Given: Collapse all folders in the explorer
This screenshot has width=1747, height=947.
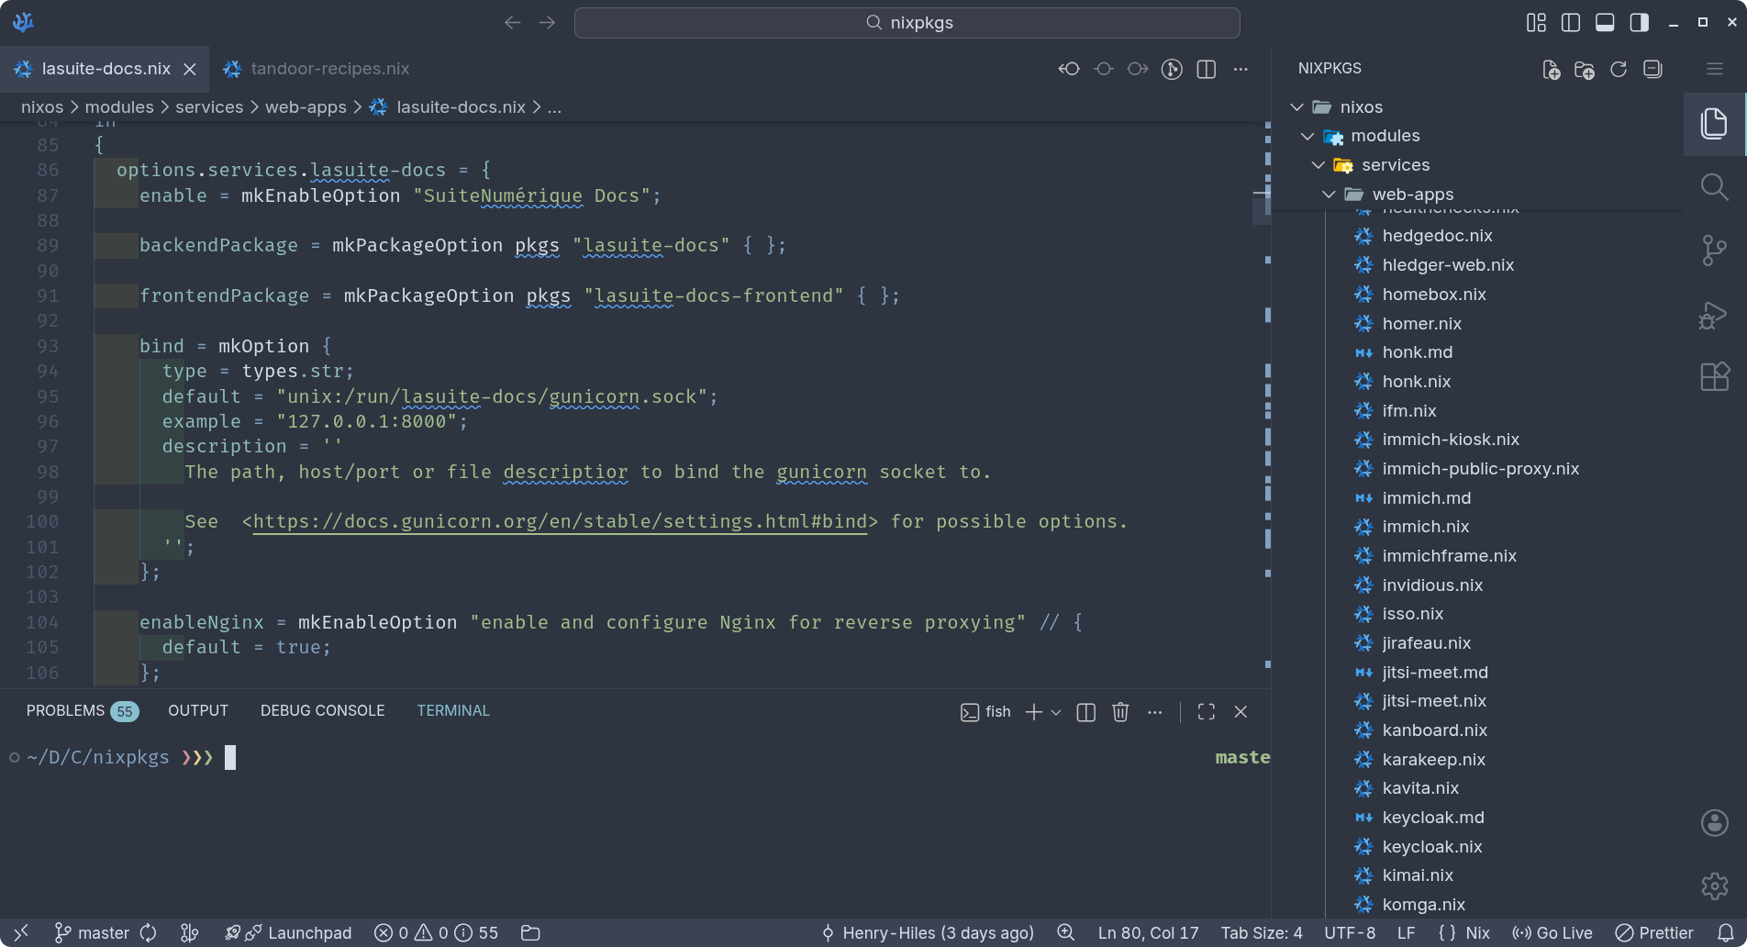Looking at the screenshot, I should (1652, 69).
